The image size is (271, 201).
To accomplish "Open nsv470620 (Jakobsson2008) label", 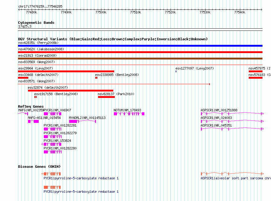I will click(41, 49).
